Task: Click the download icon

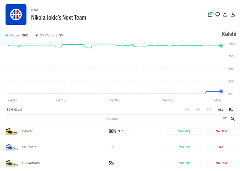Action: (232, 14)
